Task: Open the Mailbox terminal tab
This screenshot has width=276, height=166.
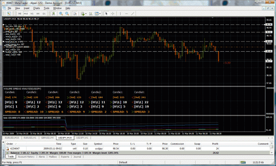Action: point(53,157)
